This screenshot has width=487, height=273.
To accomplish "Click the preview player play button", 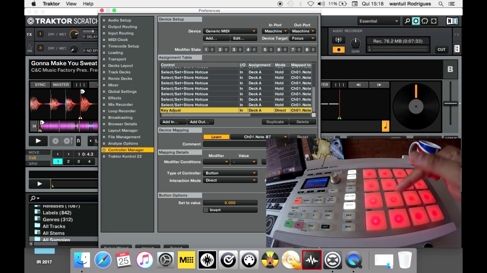I will click(40, 184).
